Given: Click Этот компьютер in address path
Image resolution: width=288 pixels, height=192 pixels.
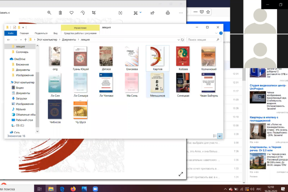Looking at the screenshot, I should (x=47, y=40).
